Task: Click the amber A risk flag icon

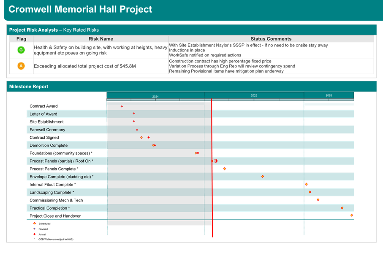Action: click(x=21, y=66)
